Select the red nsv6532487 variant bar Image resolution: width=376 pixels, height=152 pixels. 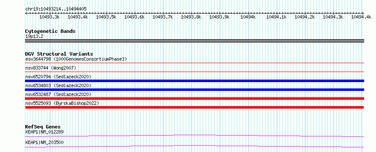click(194, 99)
